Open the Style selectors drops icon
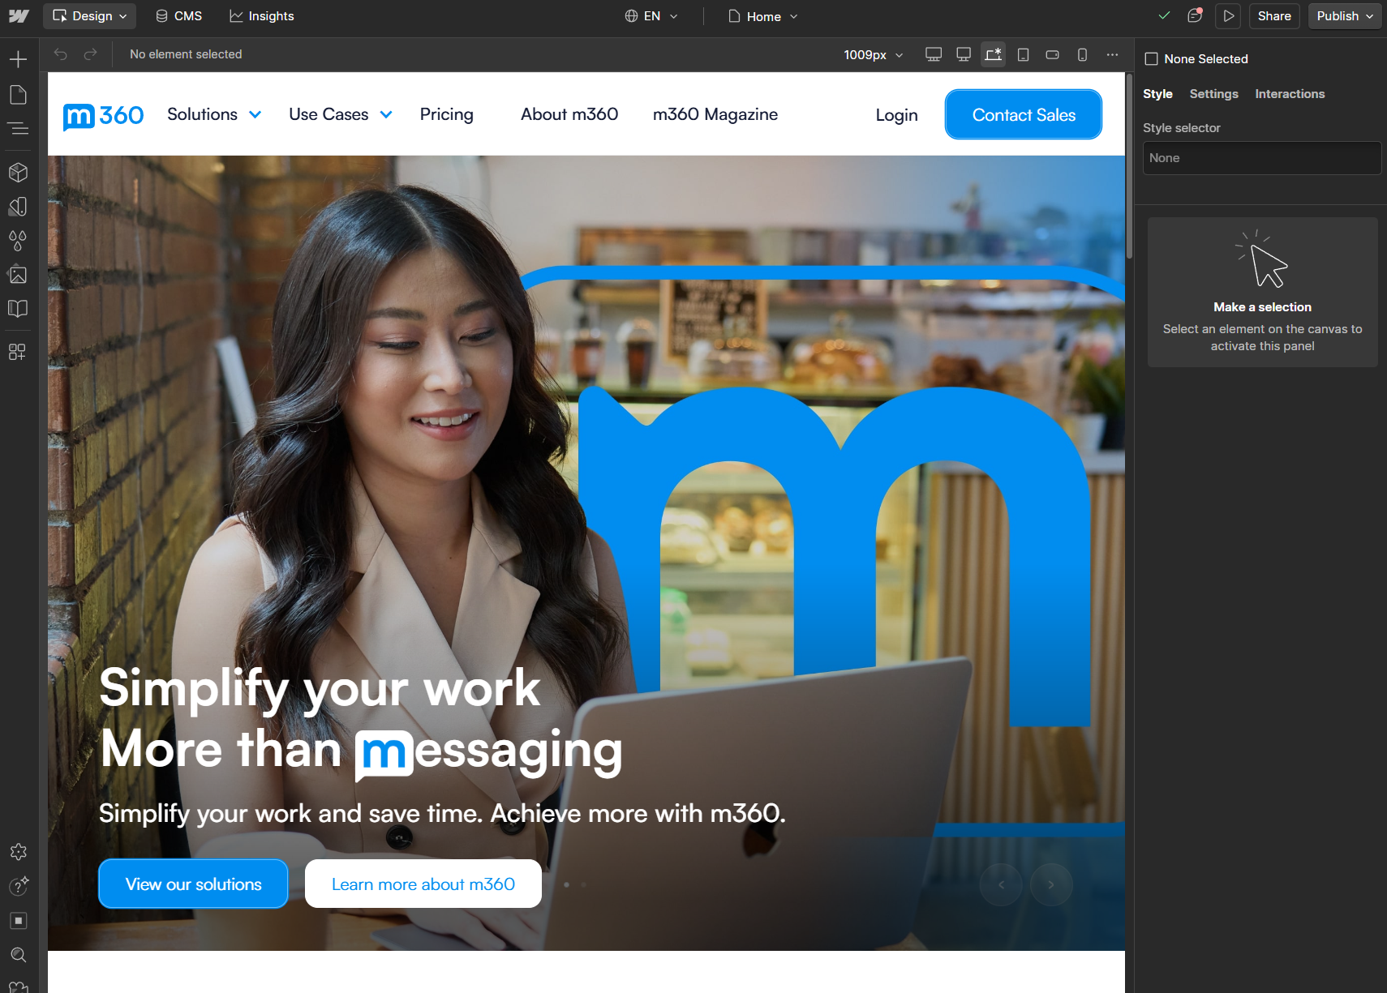Viewport: 1387px width, 993px height. pos(18,241)
